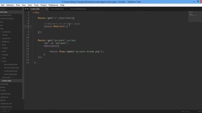Open filters.php in the sidebar tree
The height and width of the screenshot is (113, 202).
[x=6, y=78]
